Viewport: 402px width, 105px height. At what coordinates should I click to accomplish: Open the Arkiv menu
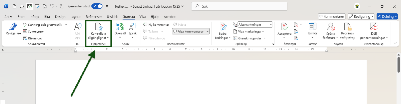click(x=8, y=17)
